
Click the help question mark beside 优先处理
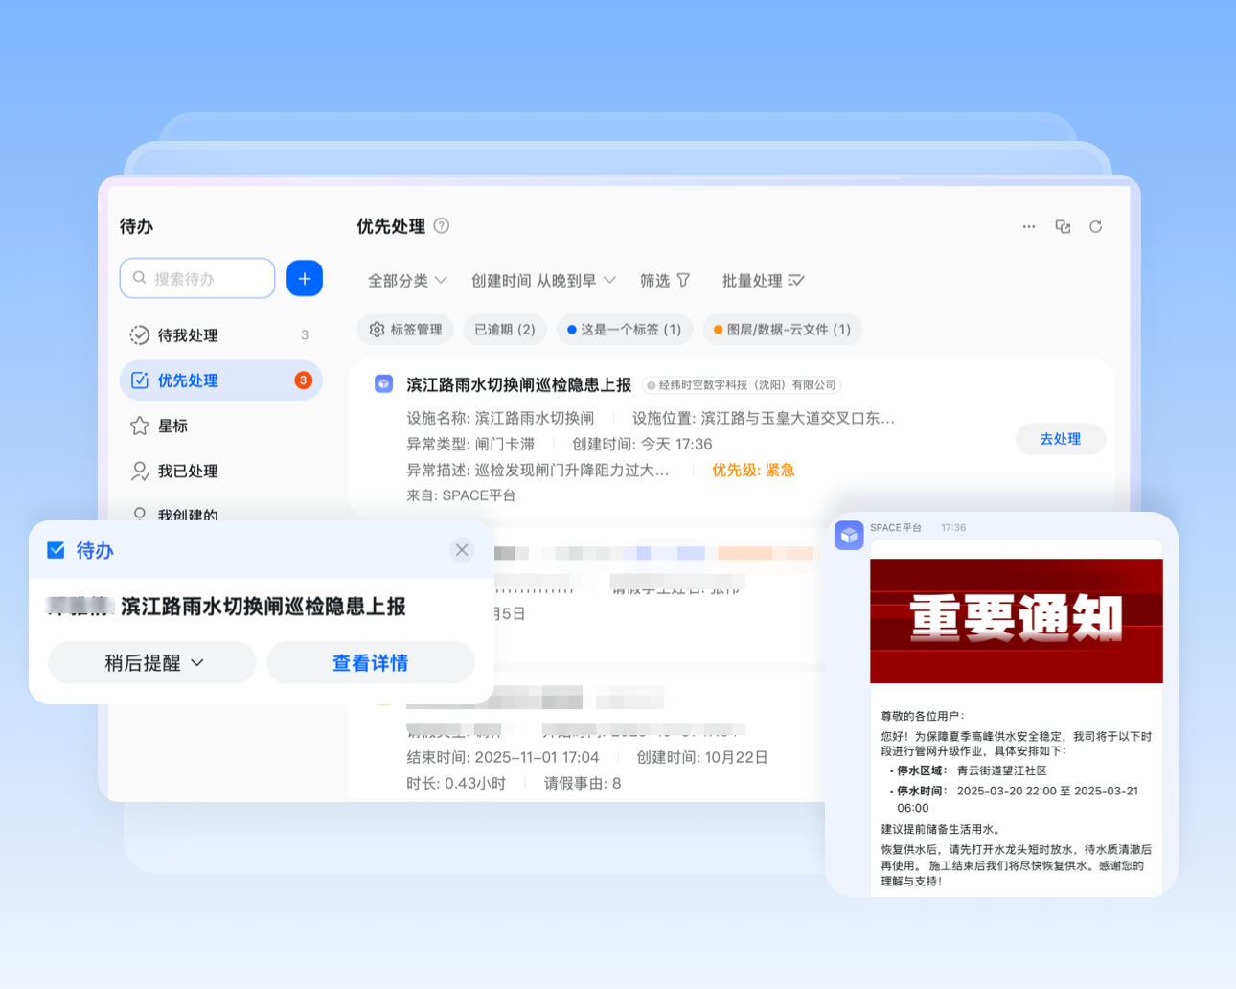coord(441,225)
